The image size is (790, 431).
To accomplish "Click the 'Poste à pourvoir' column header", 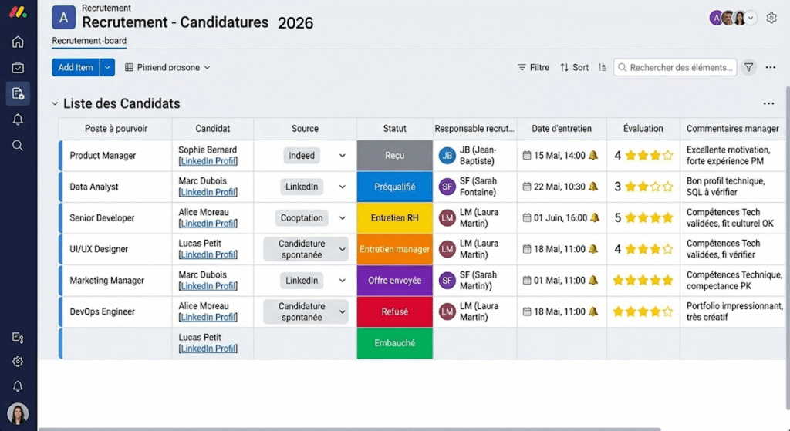I will pos(116,129).
